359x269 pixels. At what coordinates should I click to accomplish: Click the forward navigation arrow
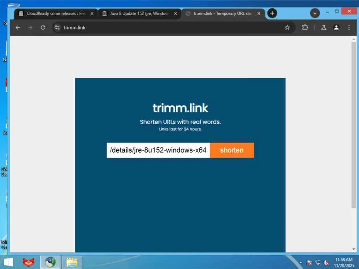[x=30, y=28]
